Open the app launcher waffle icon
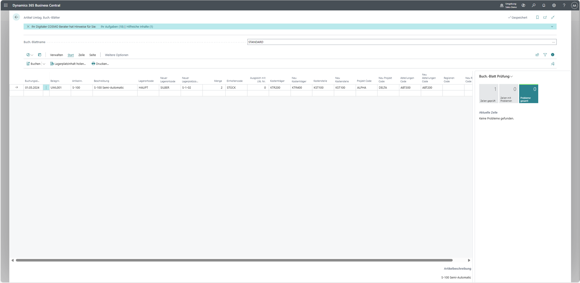This screenshot has width=580, height=283. click(x=6, y=5)
